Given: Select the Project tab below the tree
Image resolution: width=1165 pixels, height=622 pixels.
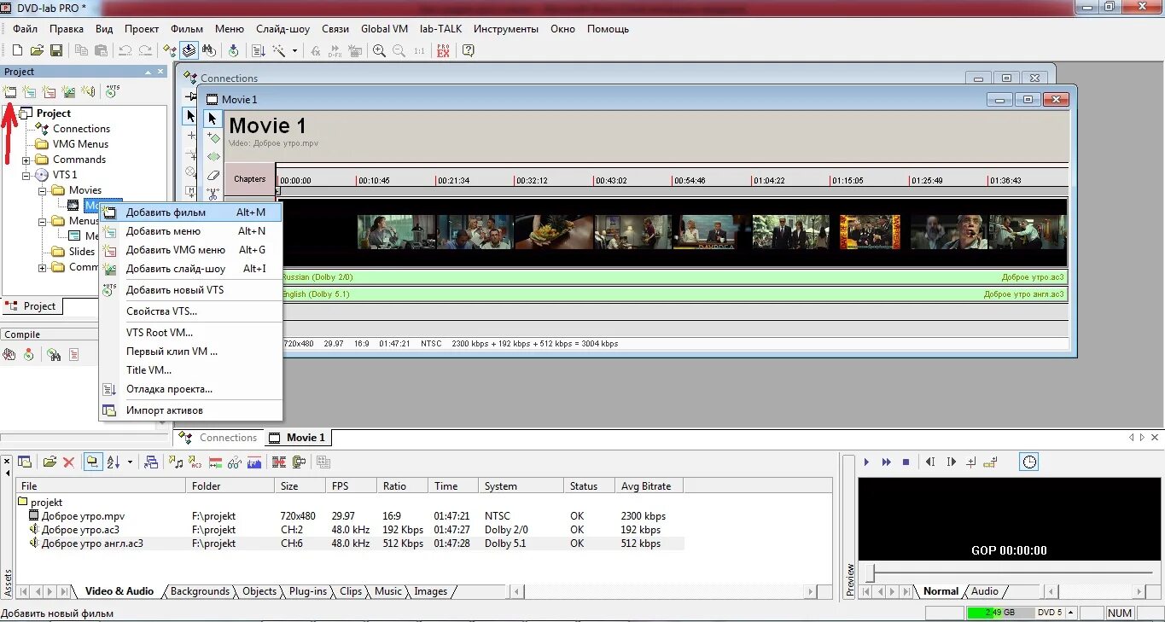Looking at the screenshot, I should 32,306.
